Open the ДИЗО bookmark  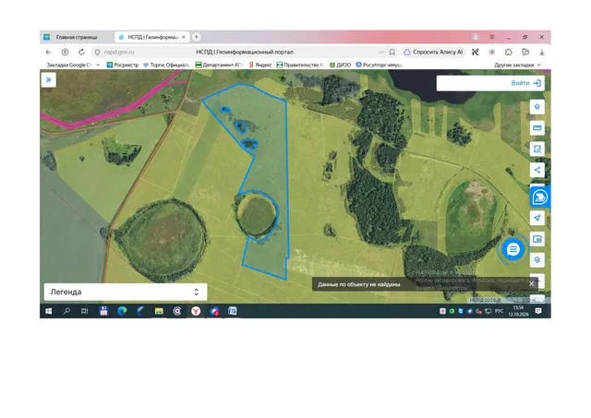click(340, 66)
